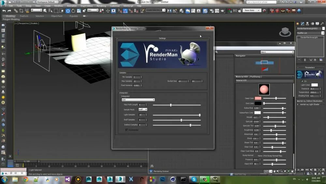Open the Material Editor toolbar icon
This screenshot has height=184, width=326.
pos(205,11)
